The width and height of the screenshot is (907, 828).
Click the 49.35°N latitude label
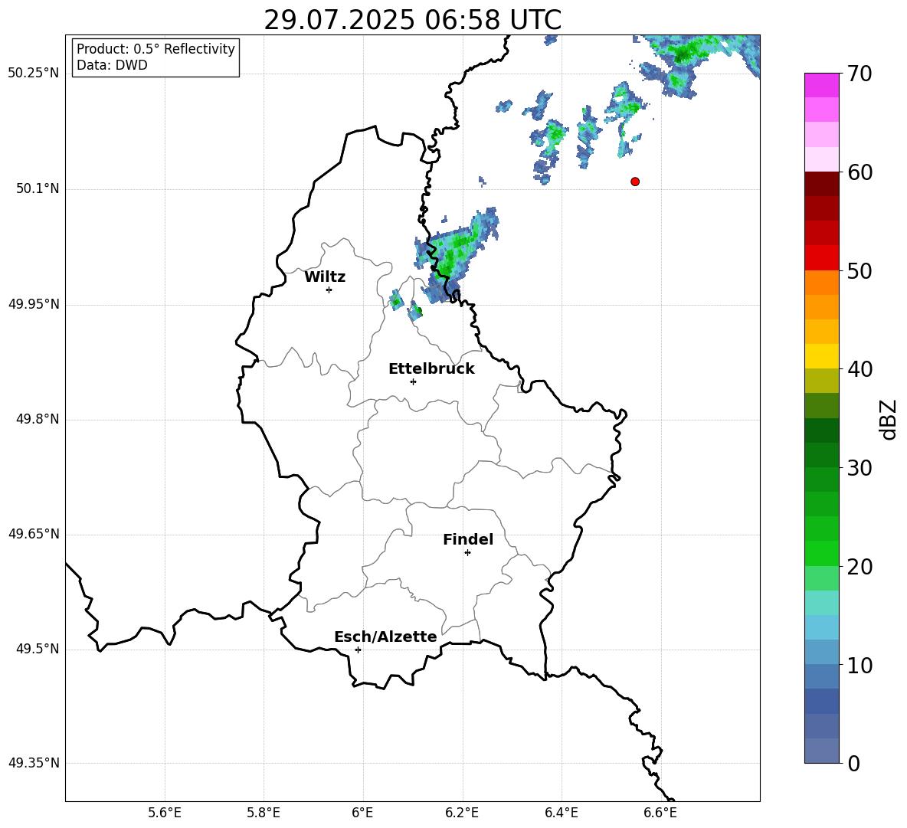[34, 763]
